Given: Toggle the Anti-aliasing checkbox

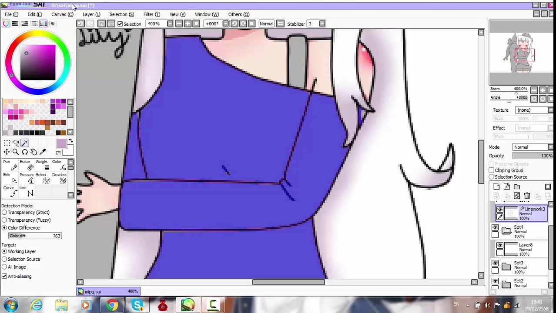Looking at the screenshot, I should pos(4,276).
